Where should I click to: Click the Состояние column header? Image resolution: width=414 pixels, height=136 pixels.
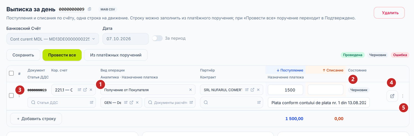pyautogui.click(x=357, y=70)
